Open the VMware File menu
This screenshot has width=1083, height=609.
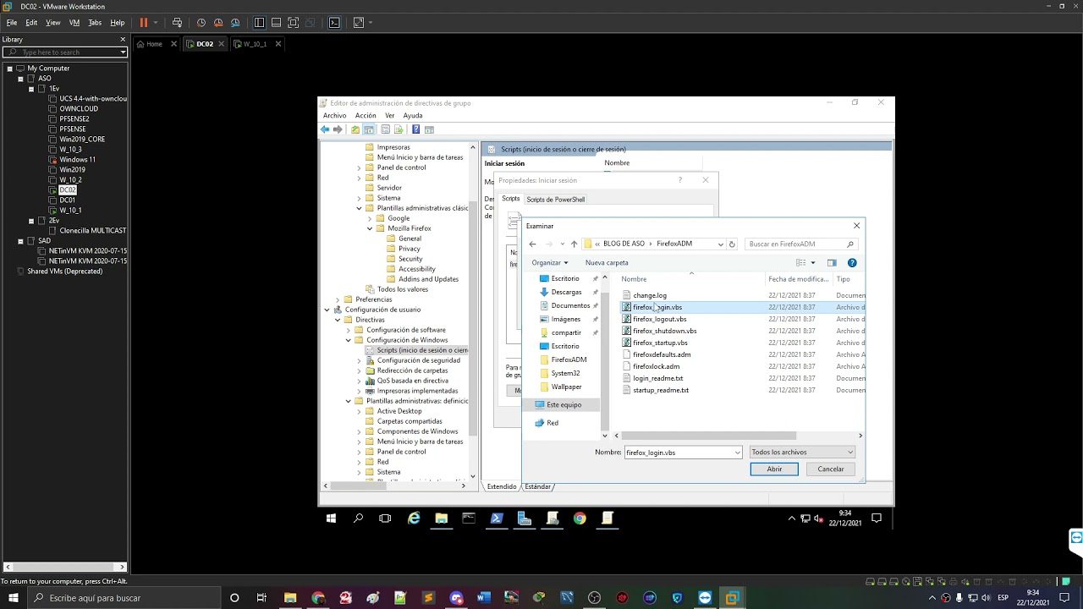point(12,23)
